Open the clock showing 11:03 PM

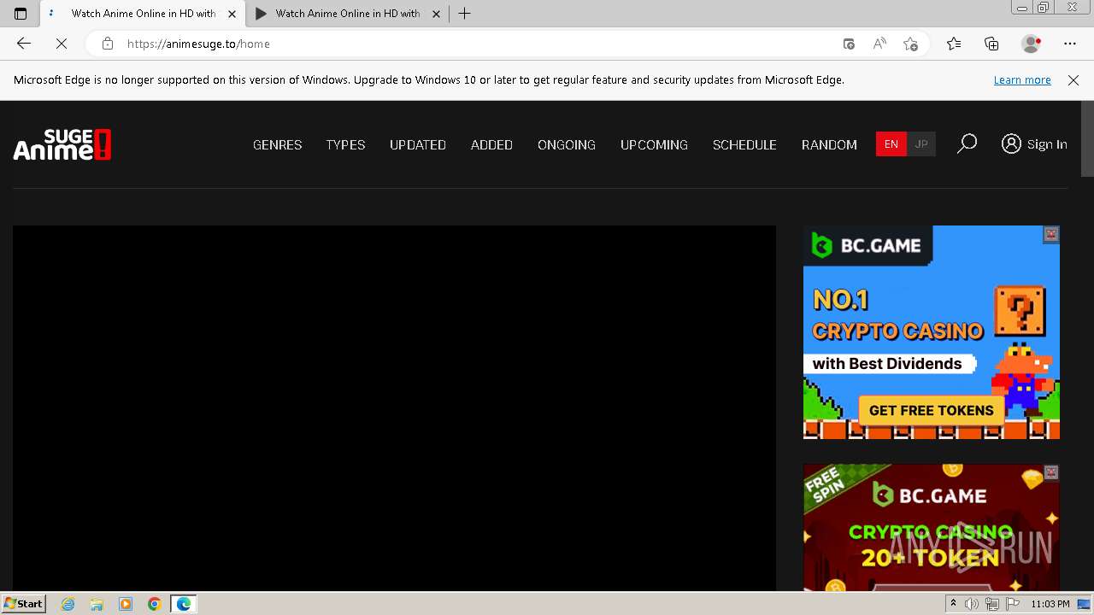[1050, 604]
